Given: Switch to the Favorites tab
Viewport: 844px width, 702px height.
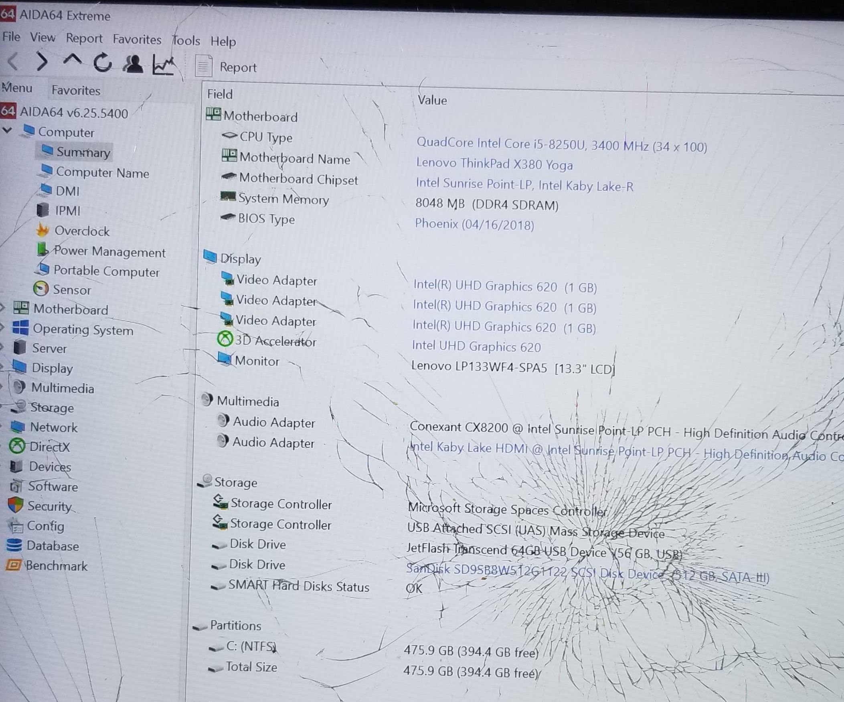Looking at the screenshot, I should 75,91.
